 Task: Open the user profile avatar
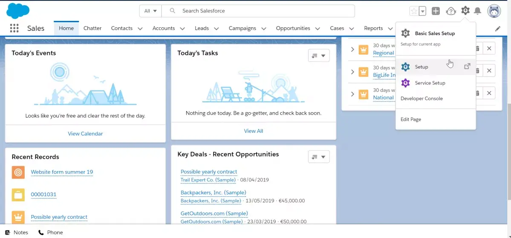pos(494,11)
